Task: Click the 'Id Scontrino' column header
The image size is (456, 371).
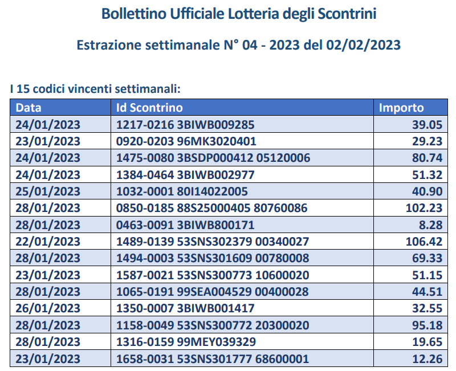Action: pyautogui.click(x=149, y=107)
